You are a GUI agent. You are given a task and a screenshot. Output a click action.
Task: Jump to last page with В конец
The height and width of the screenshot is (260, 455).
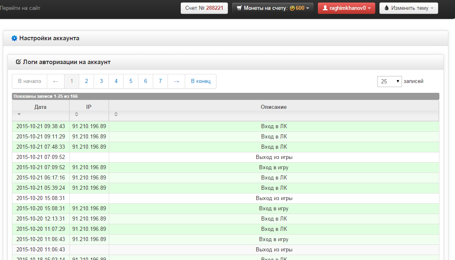pyautogui.click(x=200, y=81)
